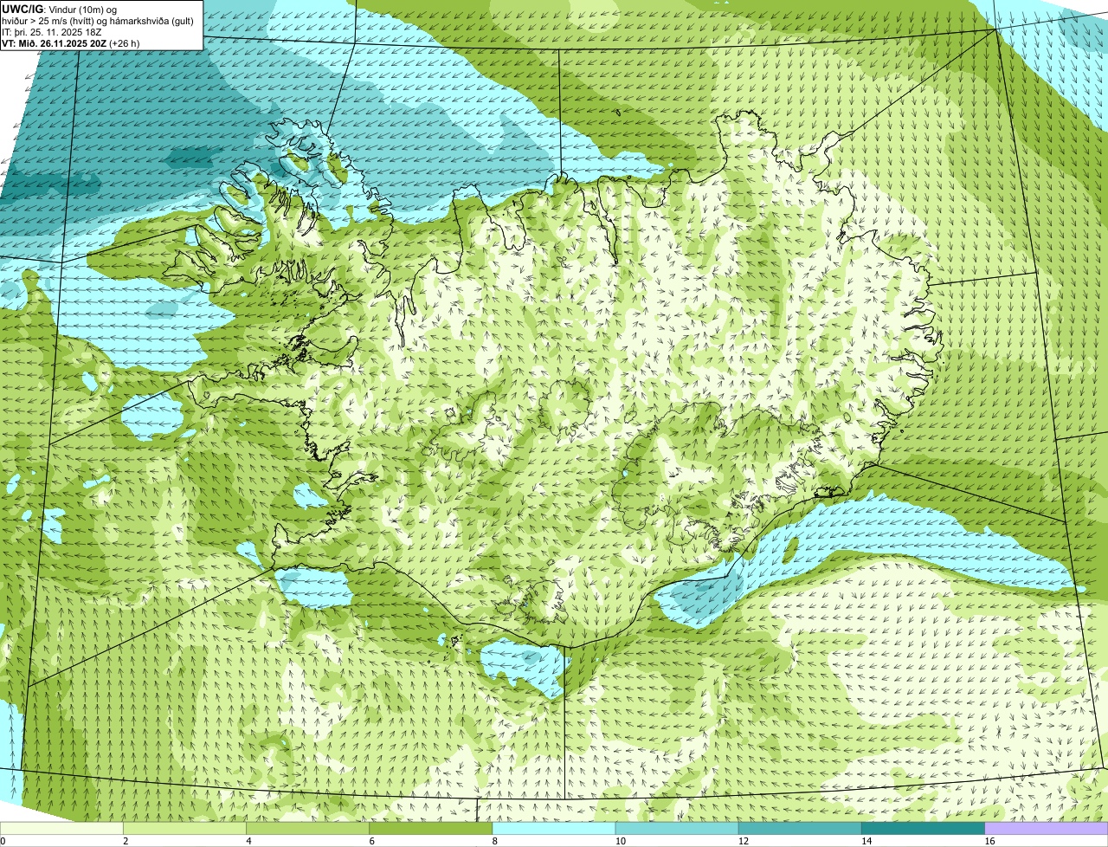Screen dimensions: 1108x847
Task: Click the '10' label on the color scale
Action: coord(620,841)
